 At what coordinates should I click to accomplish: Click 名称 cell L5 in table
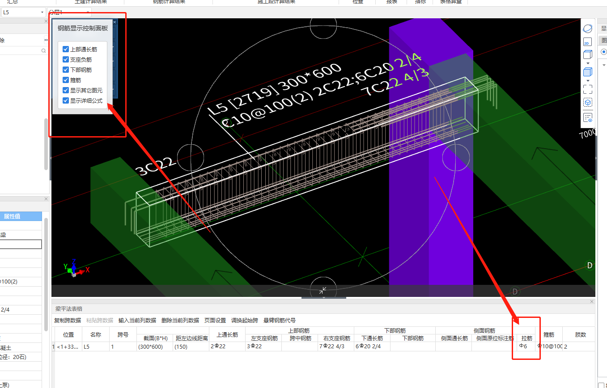coord(96,346)
